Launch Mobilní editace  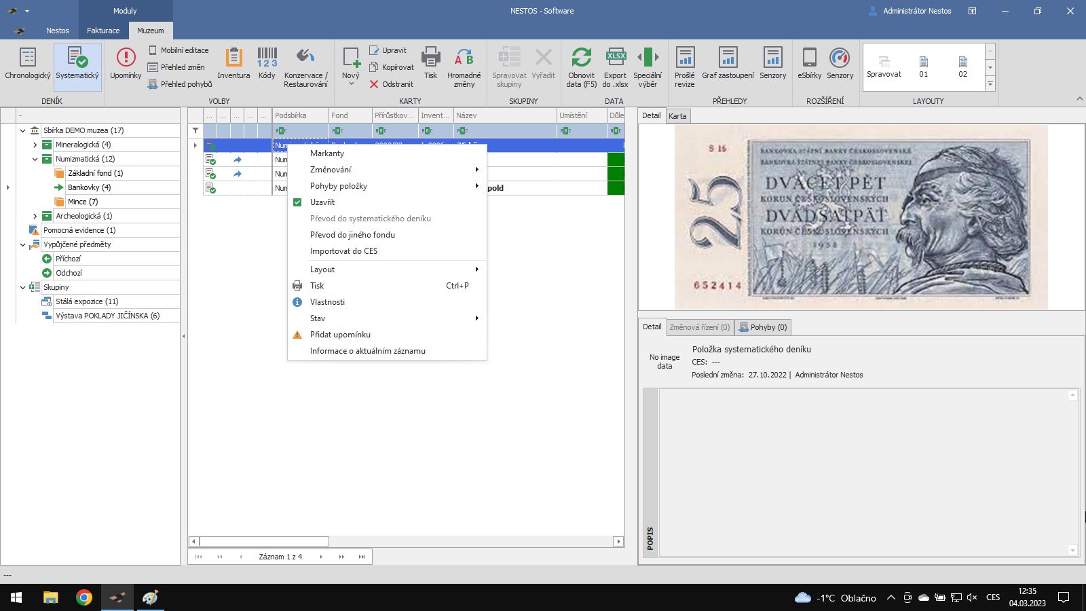[179, 50]
